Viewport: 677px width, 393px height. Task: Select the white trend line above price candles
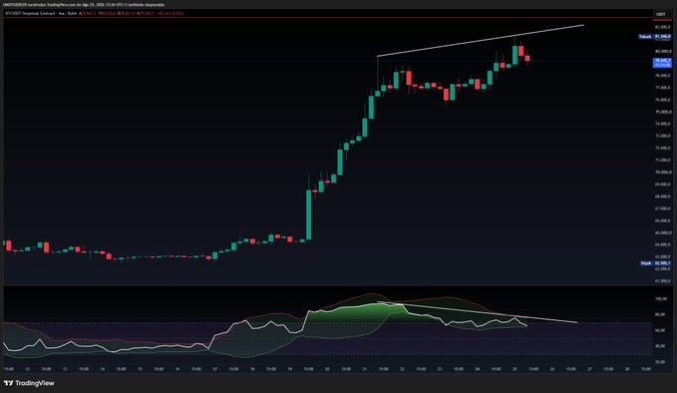pos(481,41)
